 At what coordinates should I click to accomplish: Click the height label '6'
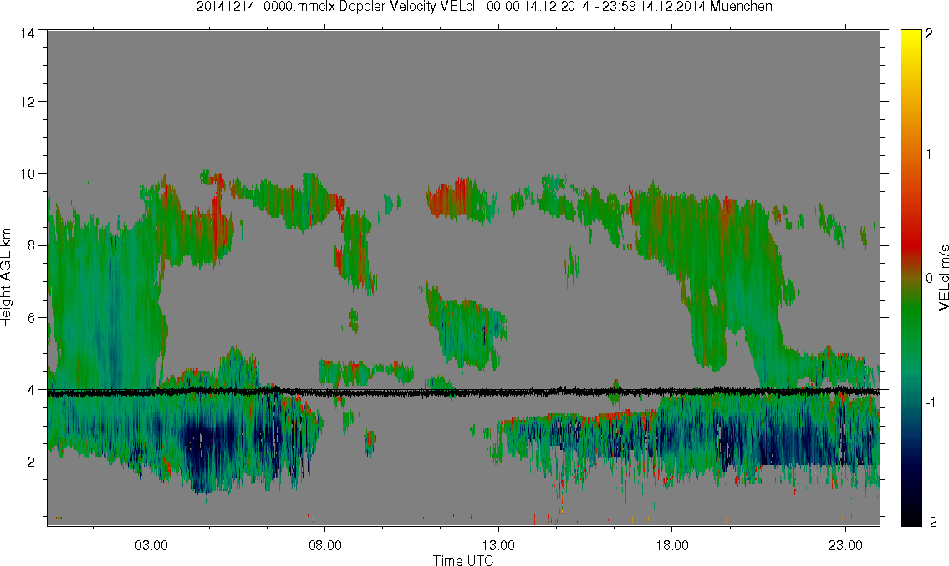pos(30,318)
